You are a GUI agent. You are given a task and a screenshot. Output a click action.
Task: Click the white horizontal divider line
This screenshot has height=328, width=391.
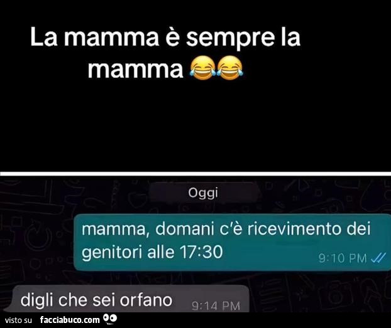(196, 174)
